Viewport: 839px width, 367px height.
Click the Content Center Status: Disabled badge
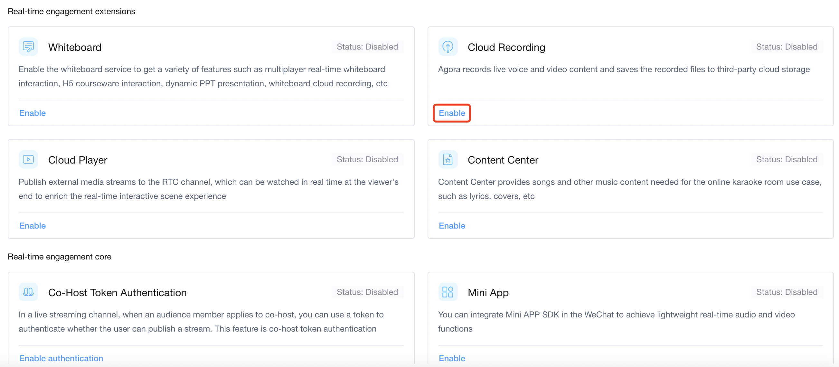(x=787, y=160)
